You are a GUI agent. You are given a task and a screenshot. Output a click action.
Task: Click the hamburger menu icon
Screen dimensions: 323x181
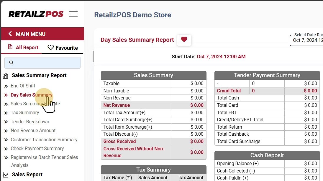click(73, 14)
